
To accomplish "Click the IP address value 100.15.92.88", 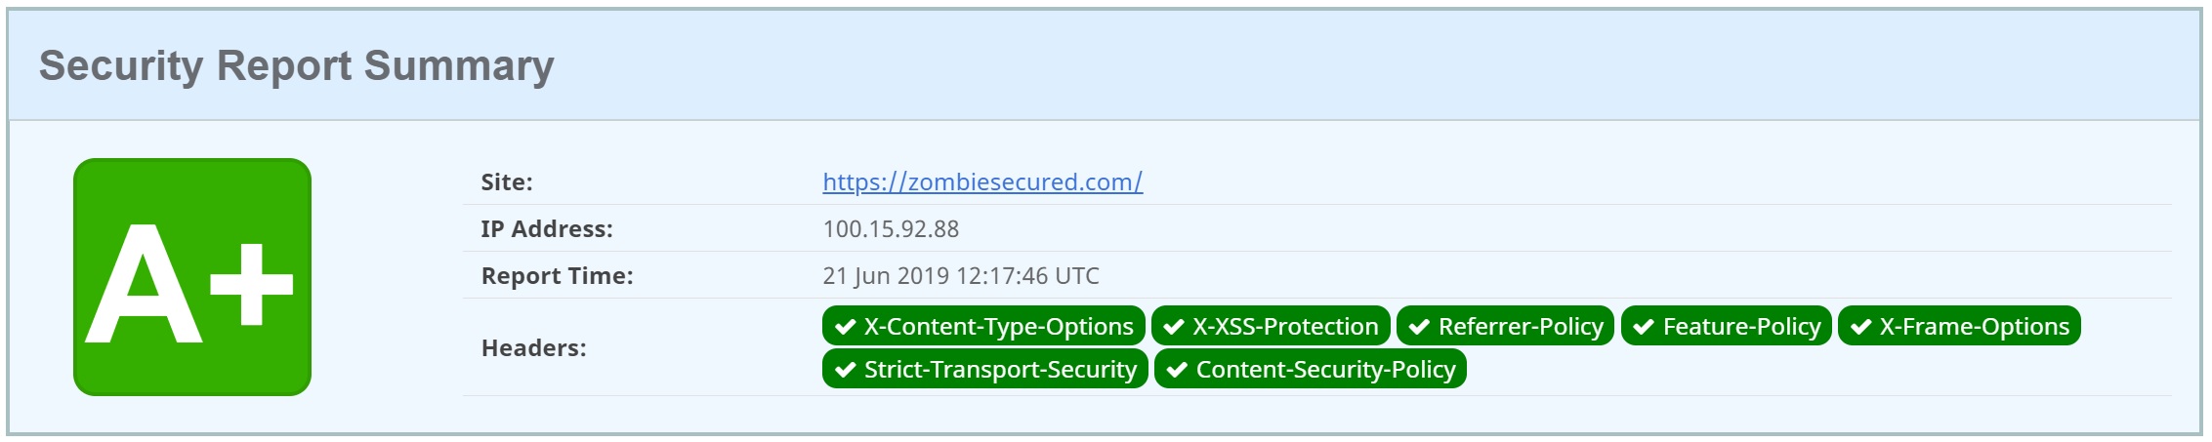I will pyautogui.click(x=891, y=229).
